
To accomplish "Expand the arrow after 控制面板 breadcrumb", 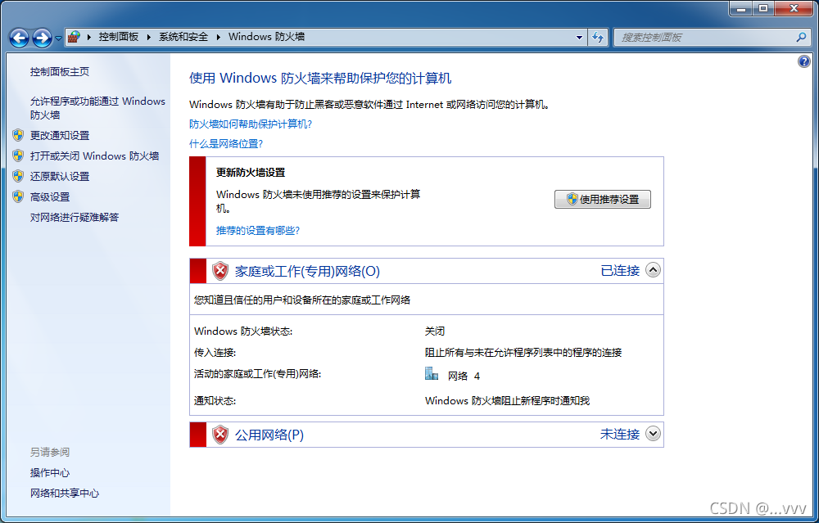I will (x=149, y=37).
